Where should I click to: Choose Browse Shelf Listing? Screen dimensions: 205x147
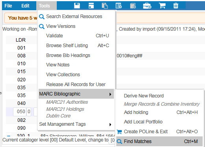(78, 46)
